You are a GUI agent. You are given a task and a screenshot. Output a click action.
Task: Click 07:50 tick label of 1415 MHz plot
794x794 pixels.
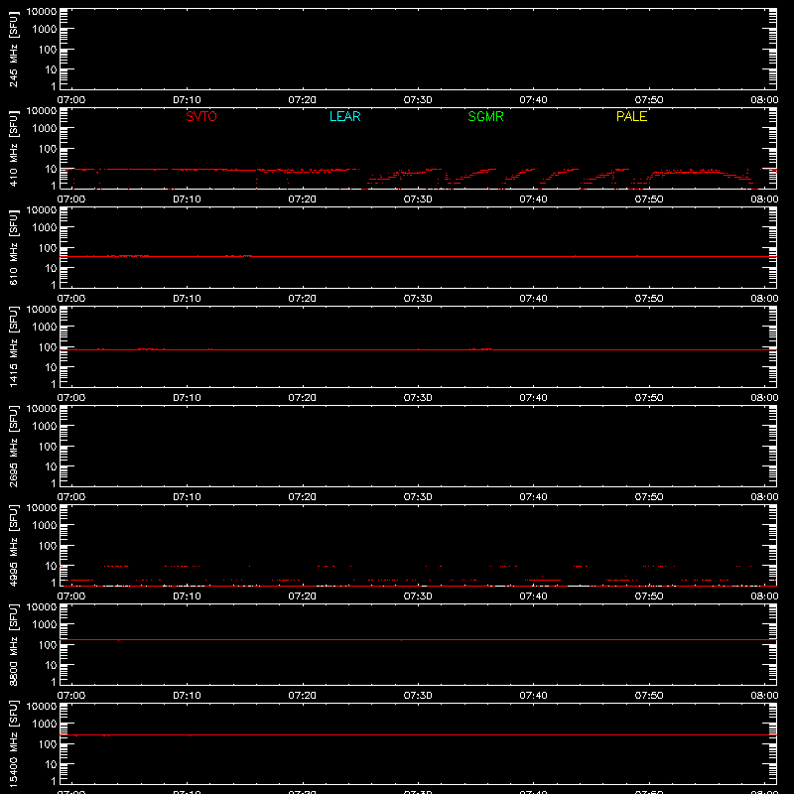point(649,398)
